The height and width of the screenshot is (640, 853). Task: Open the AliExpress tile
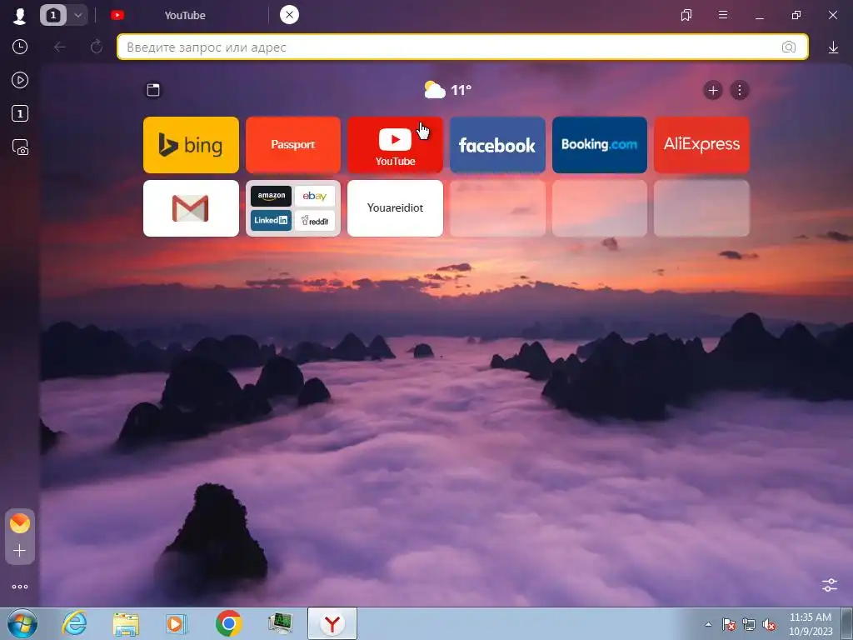[x=701, y=145]
